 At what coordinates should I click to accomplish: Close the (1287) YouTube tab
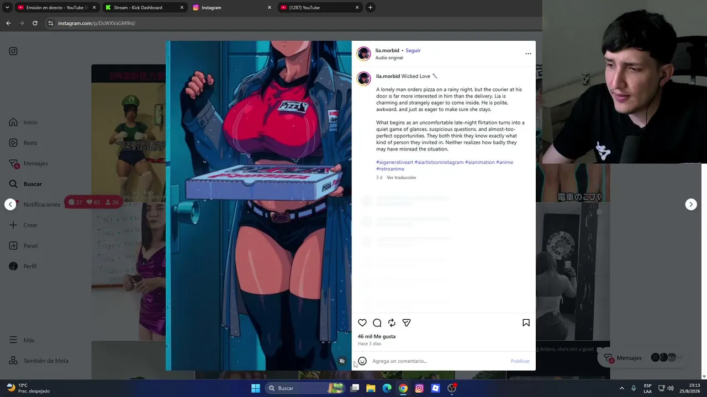coord(357,8)
